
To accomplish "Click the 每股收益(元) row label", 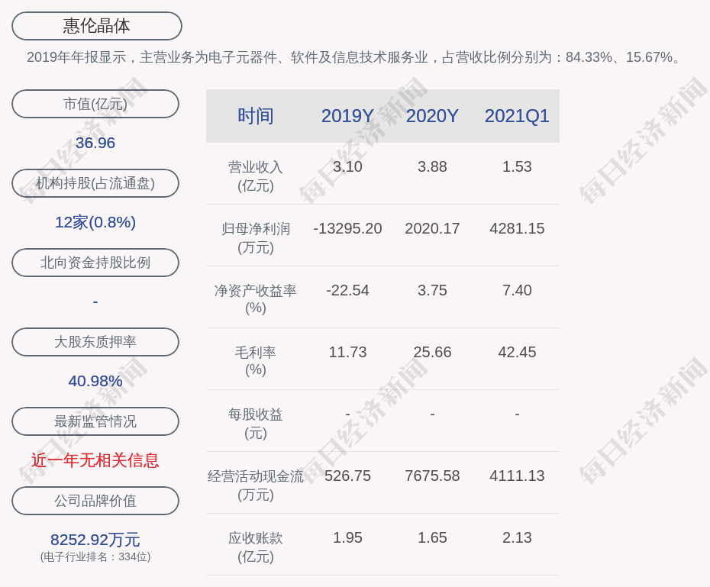I will (x=256, y=423).
